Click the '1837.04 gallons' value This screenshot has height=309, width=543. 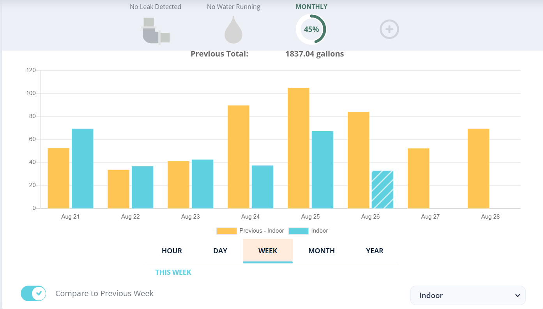click(315, 54)
